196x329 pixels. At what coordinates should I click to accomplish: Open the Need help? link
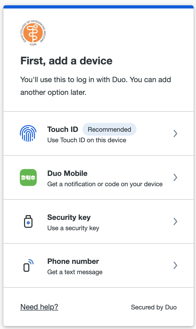(x=39, y=307)
